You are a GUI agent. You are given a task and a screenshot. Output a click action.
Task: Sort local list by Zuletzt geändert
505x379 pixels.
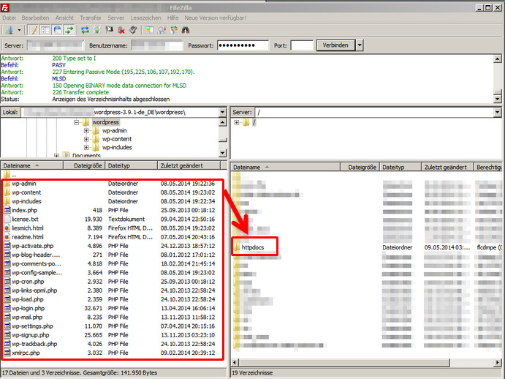point(189,165)
